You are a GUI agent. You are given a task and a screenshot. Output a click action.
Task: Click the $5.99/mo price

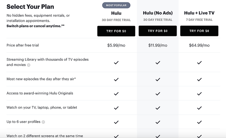pos(116,45)
